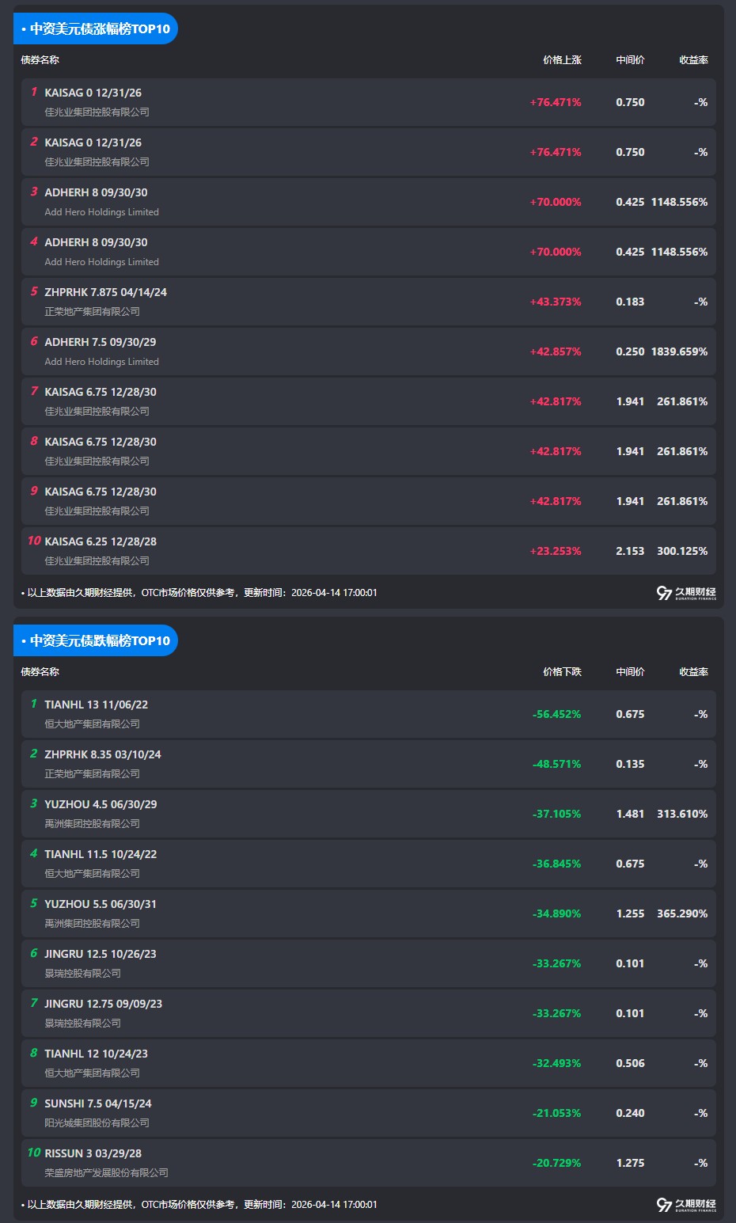Click the +43.373% price change value
The height and width of the screenshot is (1223, 736).
click(x=556, y=302)
